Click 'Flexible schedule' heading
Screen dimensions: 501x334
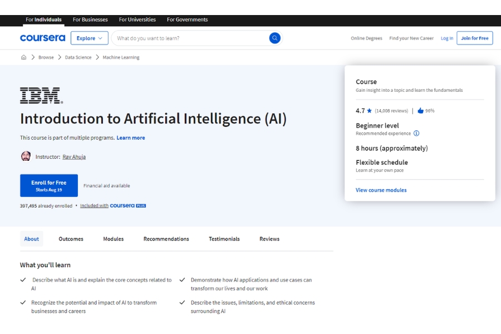coord(382,163)
